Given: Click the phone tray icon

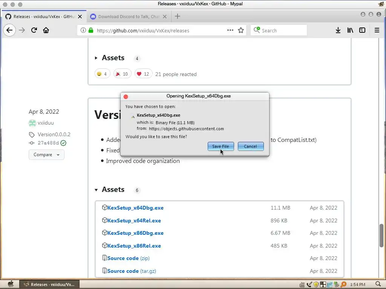Looking at the screenshot, I should point(309,284).
